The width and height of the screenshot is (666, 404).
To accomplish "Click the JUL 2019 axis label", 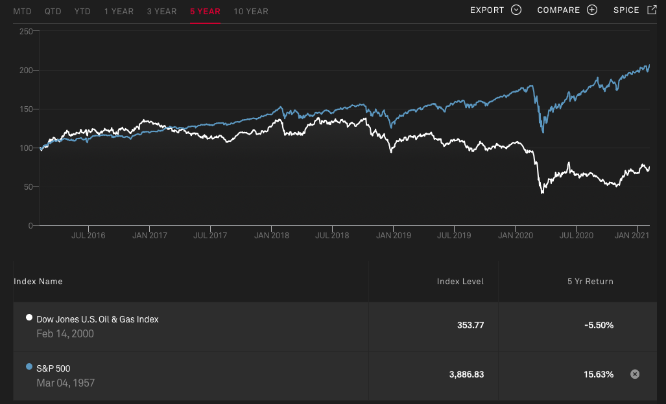I will pos(454,235).
